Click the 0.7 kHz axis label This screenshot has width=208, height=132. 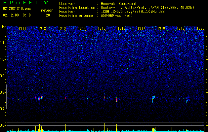coord(3,109)
